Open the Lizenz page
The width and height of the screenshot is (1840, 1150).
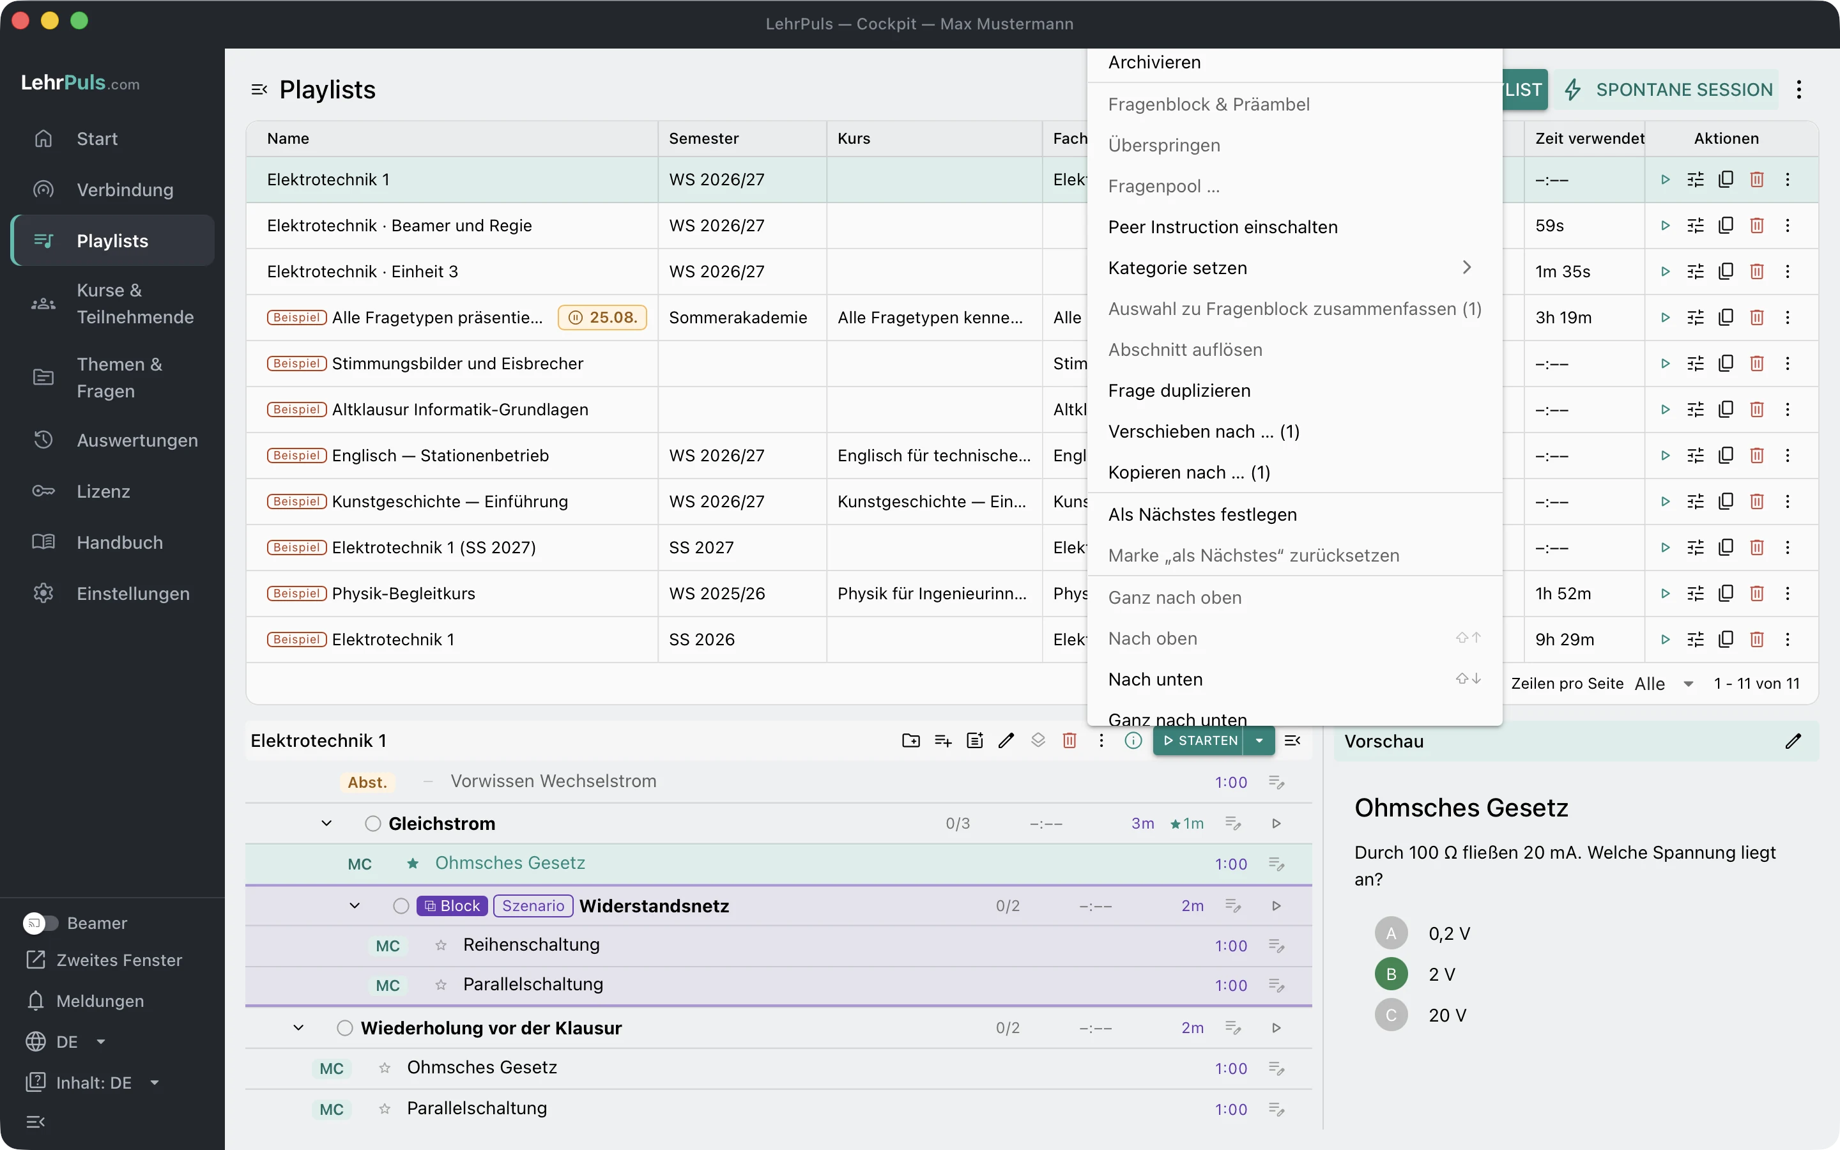click(x=112, y=491)
